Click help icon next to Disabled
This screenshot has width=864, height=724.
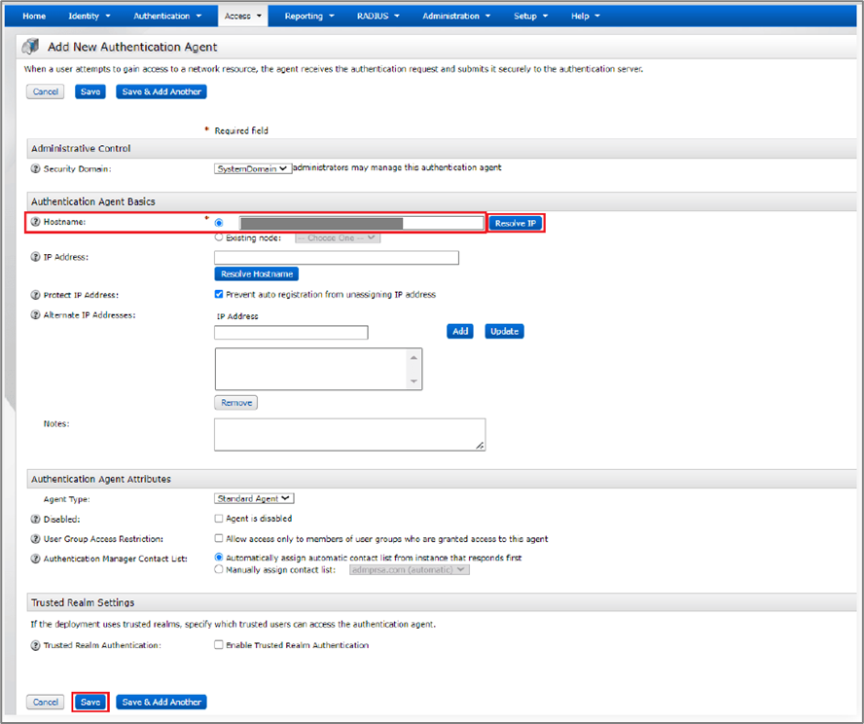[36, 519]
